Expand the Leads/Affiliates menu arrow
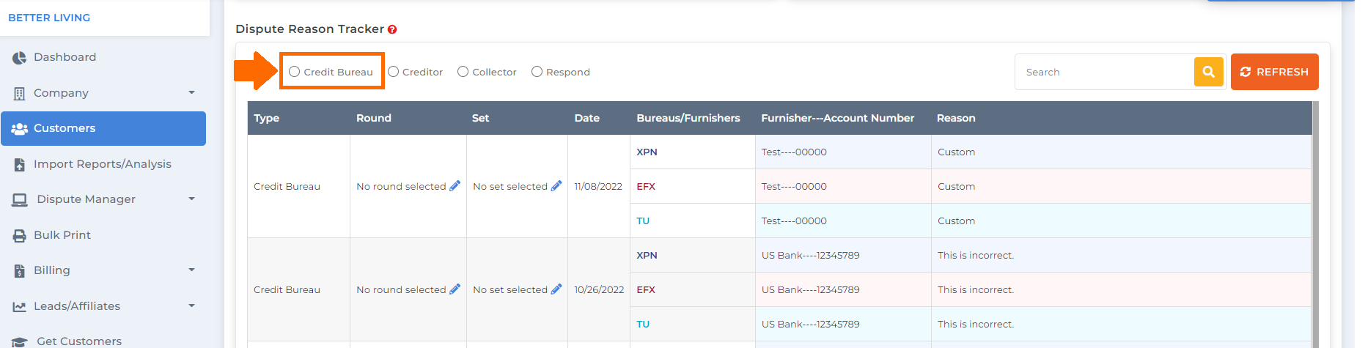This screenshot has height=348, width=1365. (191, 306)
